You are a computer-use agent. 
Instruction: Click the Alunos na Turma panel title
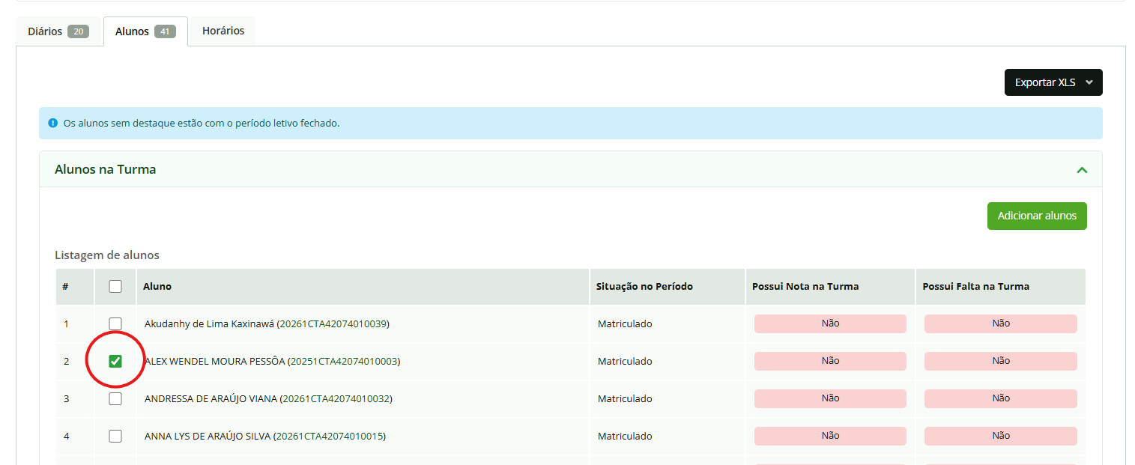(105, 169)
